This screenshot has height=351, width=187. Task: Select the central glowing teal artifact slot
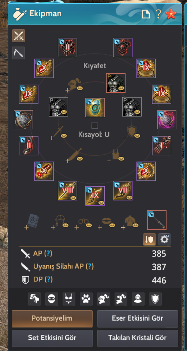pyautogui.click(x=95, y=107)
